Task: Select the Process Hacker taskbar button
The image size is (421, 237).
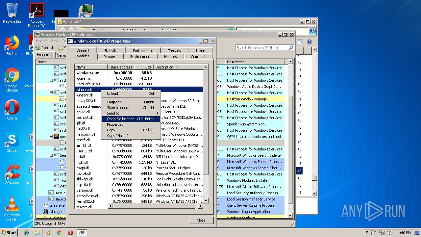Action: pyautogui.click(x=82, y=232)
